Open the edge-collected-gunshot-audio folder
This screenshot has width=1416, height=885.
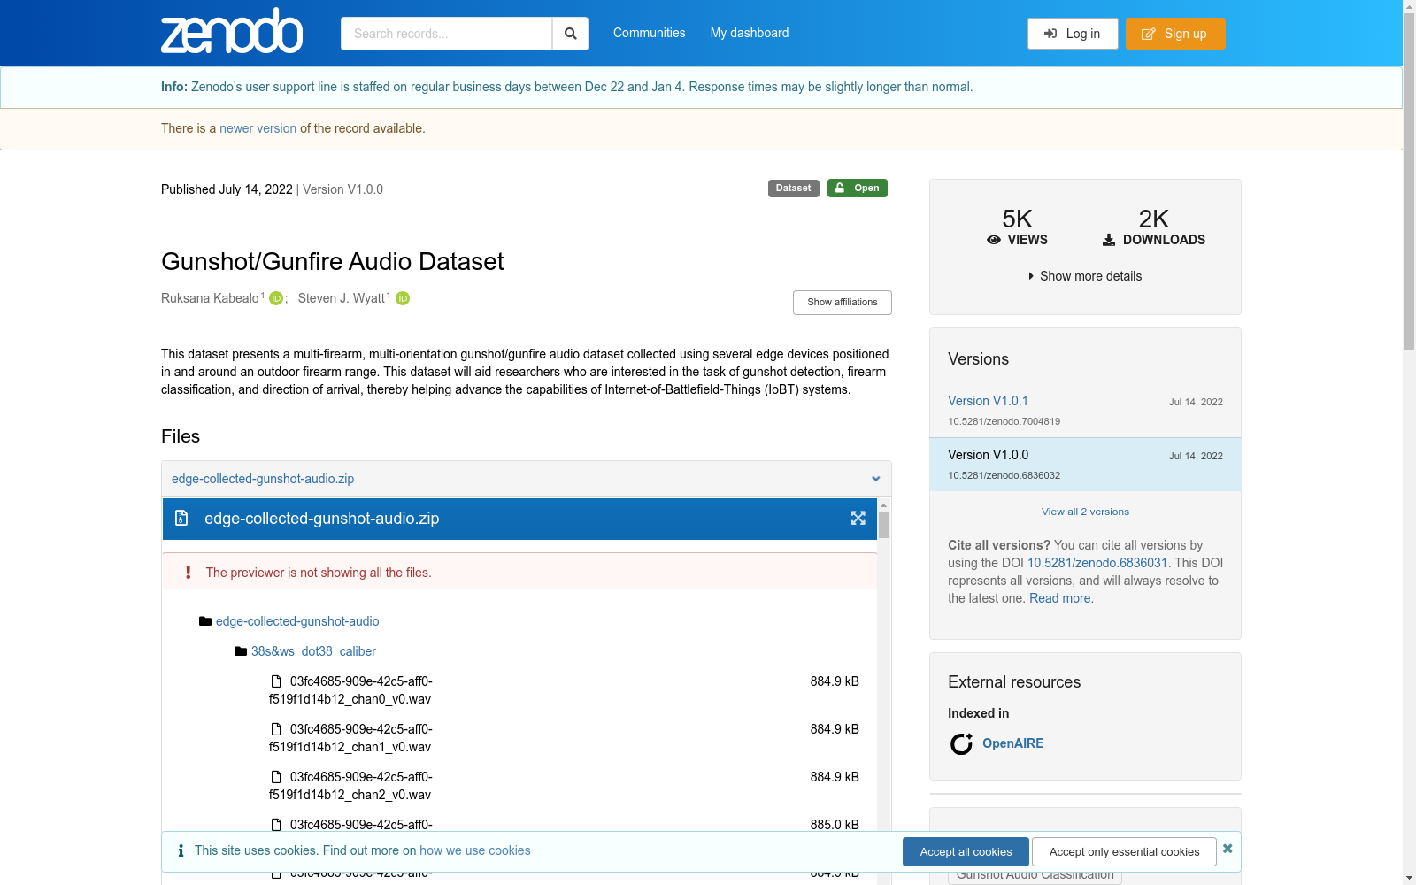click(297, 621)
